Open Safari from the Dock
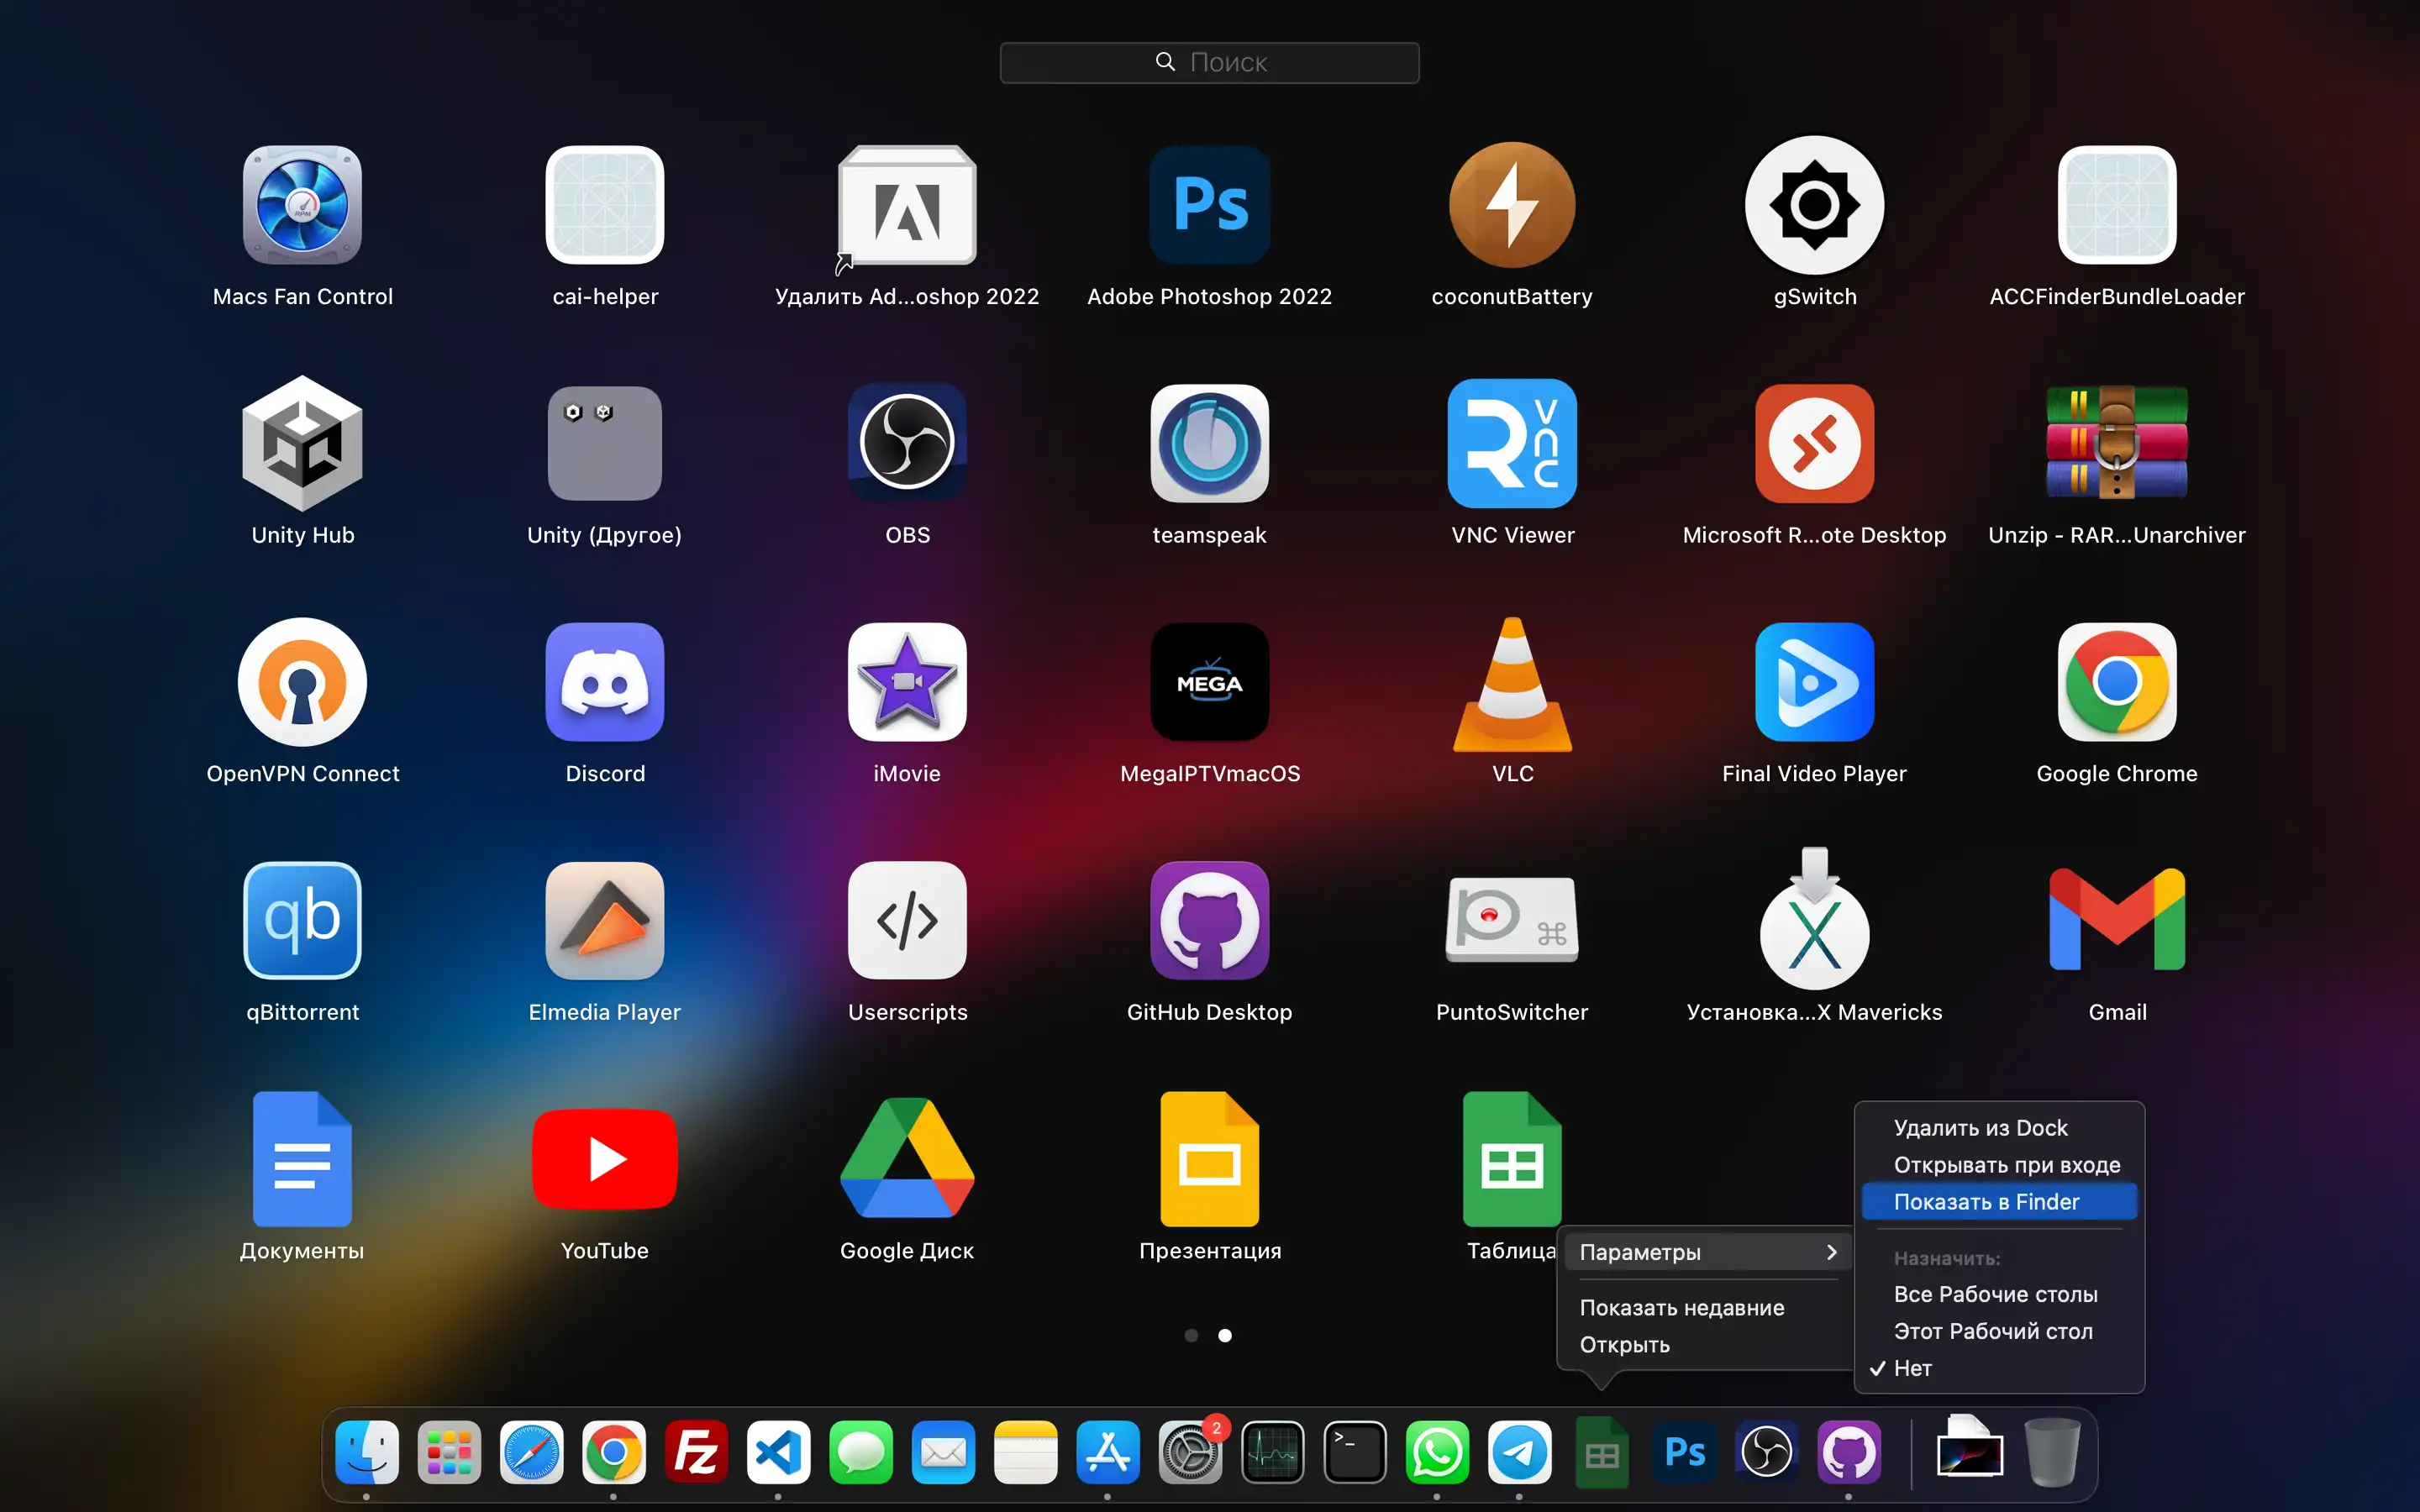Screen dimensions: 2420x1512 531,1451
